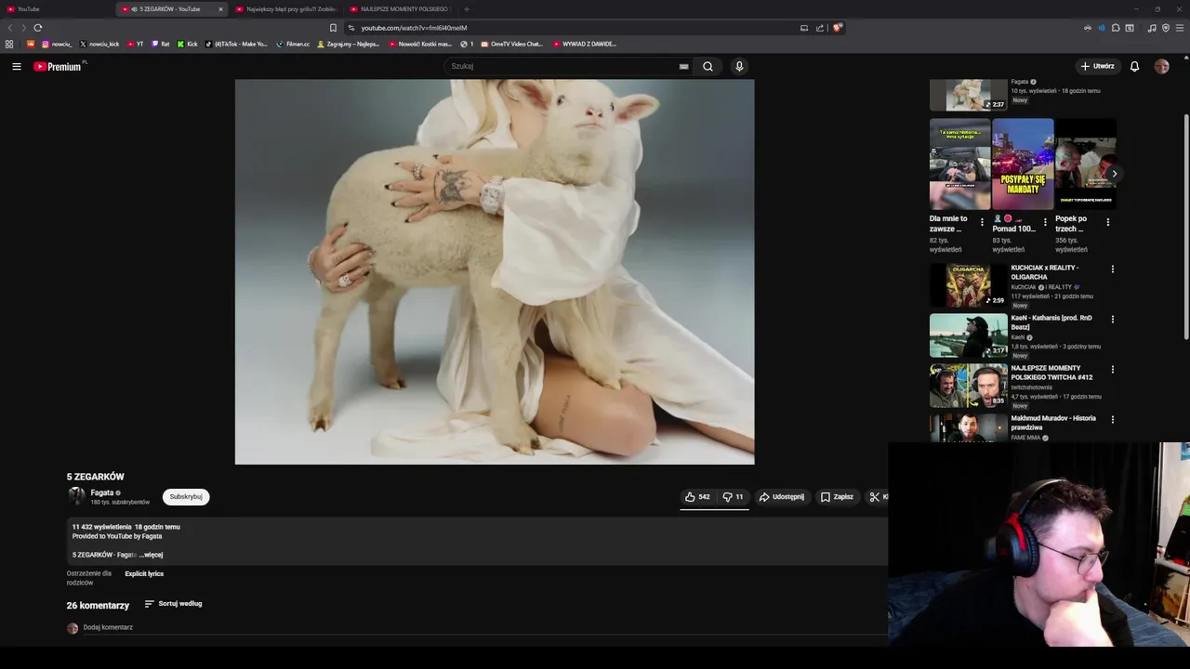Open the music note playlist icon in toolbar
This screenshot has width=1190, height=669.
click(1152, 28)
